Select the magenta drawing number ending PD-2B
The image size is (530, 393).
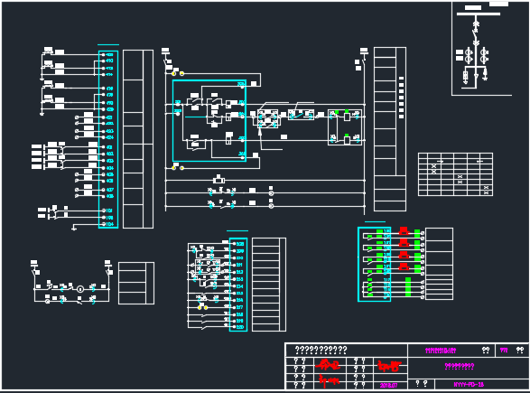click(469, 385)
